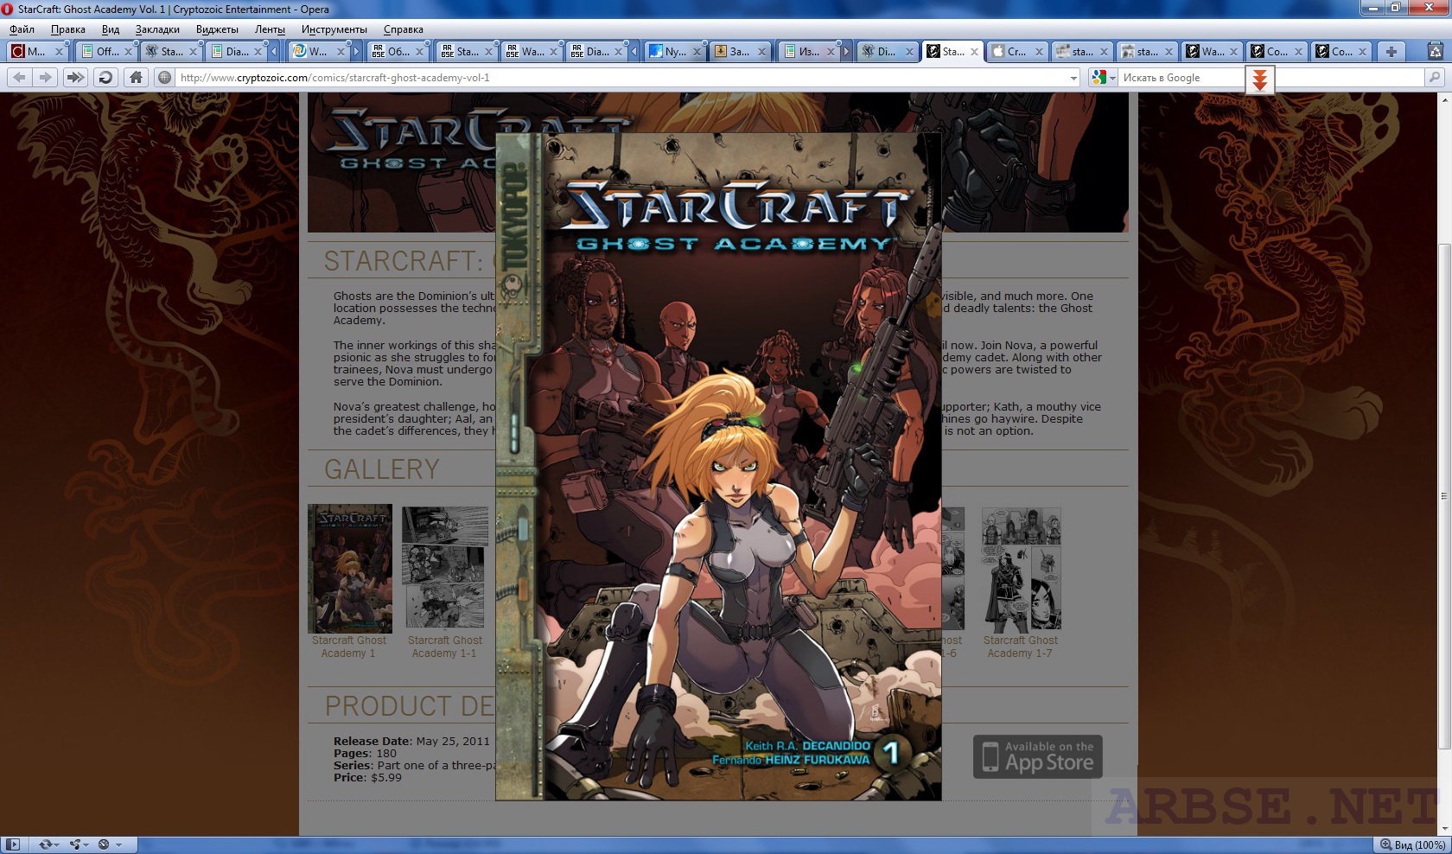Open the Вид menu
The height and width of the screenshot is (854, 1452).
pos(111,29)
